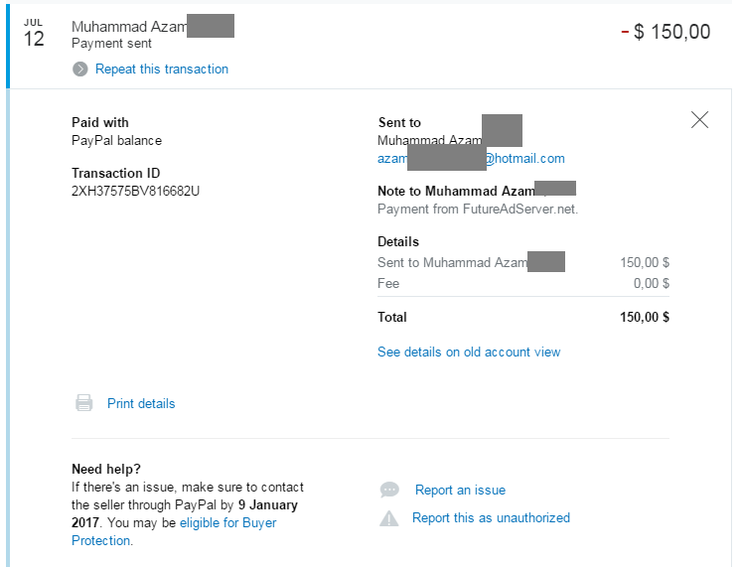This screenshot has width=741, height=567.
Task: Click the bold Total 150,00 $ amount
Action: [x=645, y=317]
